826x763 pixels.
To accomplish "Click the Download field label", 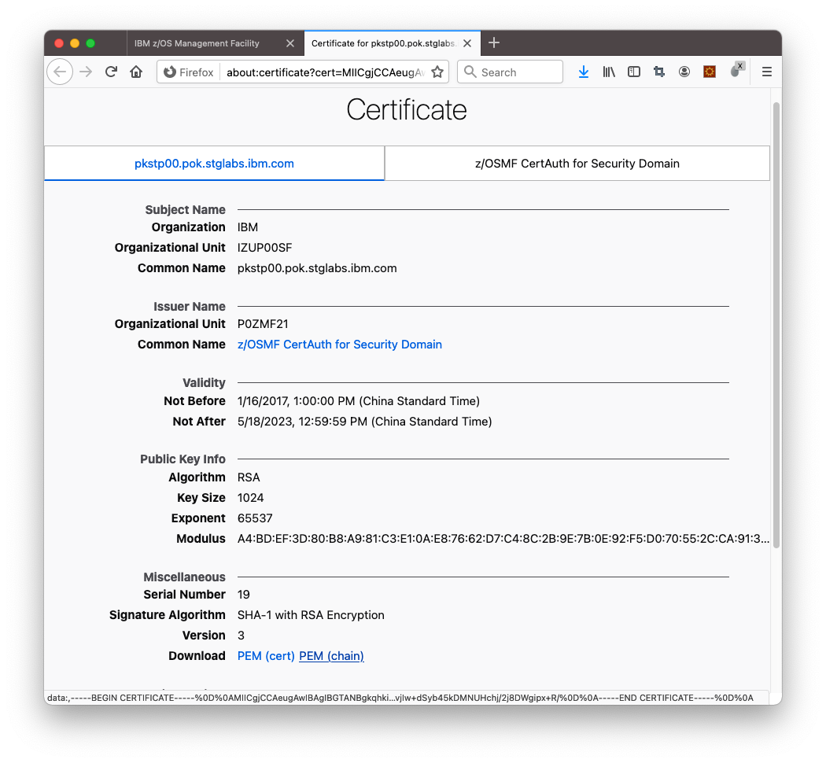I will pyautogui.click(x=197, y=655).
